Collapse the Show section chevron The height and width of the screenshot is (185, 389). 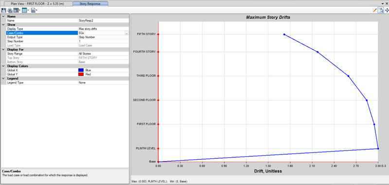pyautogui.click(x=3, y=25)
